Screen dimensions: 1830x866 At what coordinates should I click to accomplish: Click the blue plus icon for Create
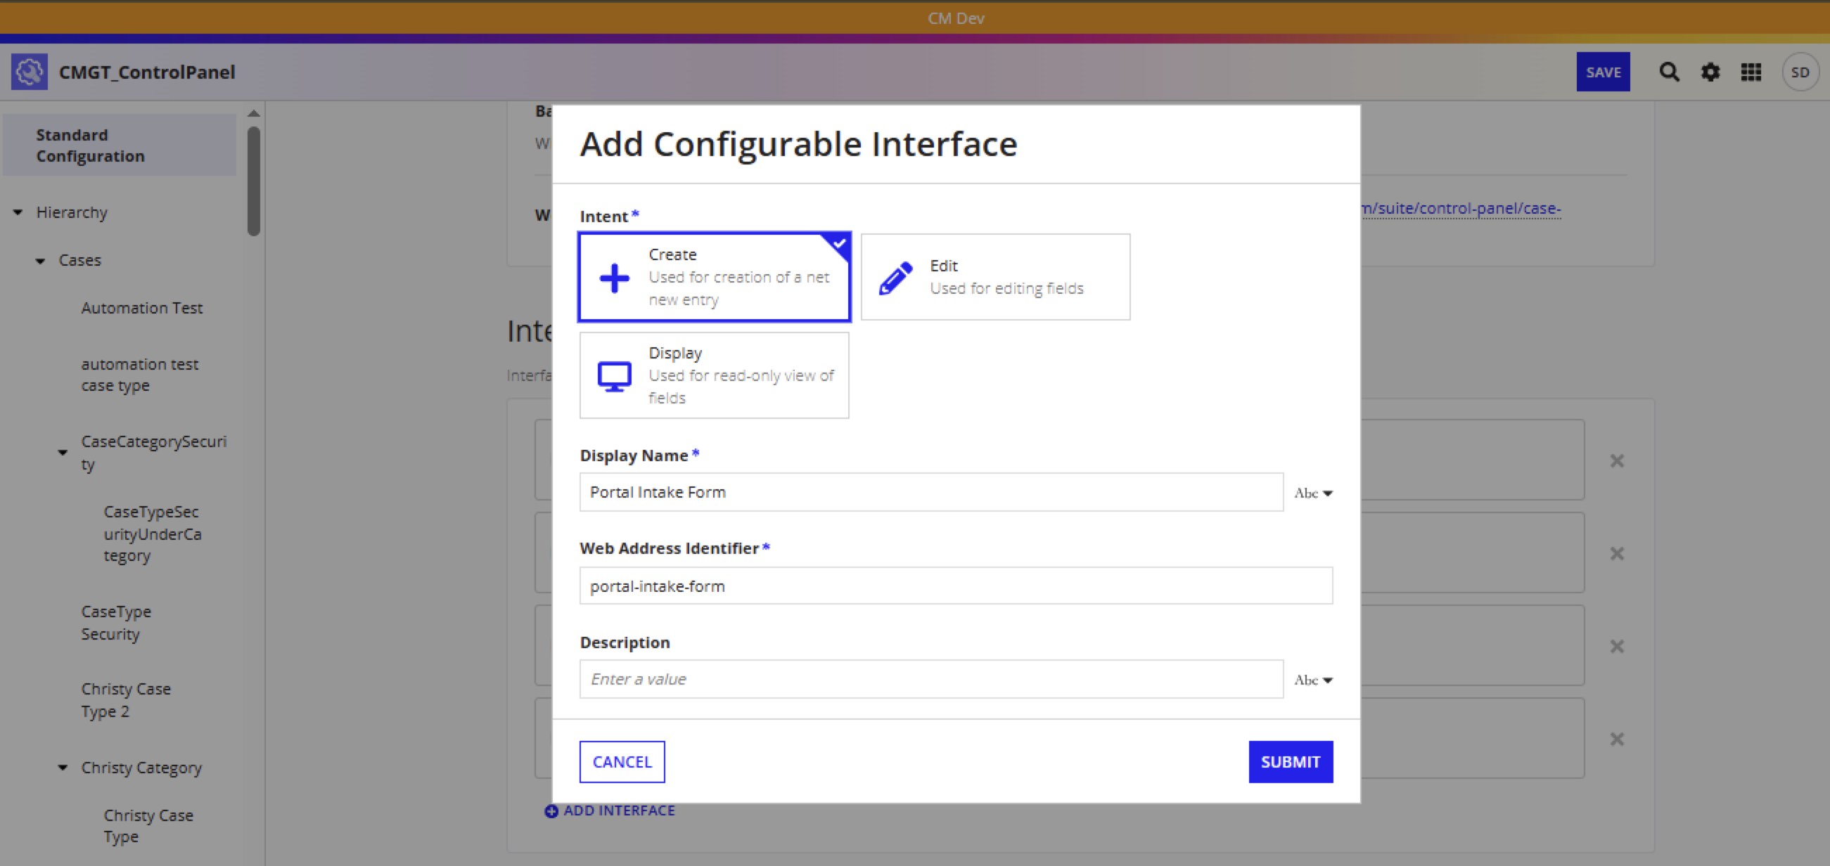614,278
